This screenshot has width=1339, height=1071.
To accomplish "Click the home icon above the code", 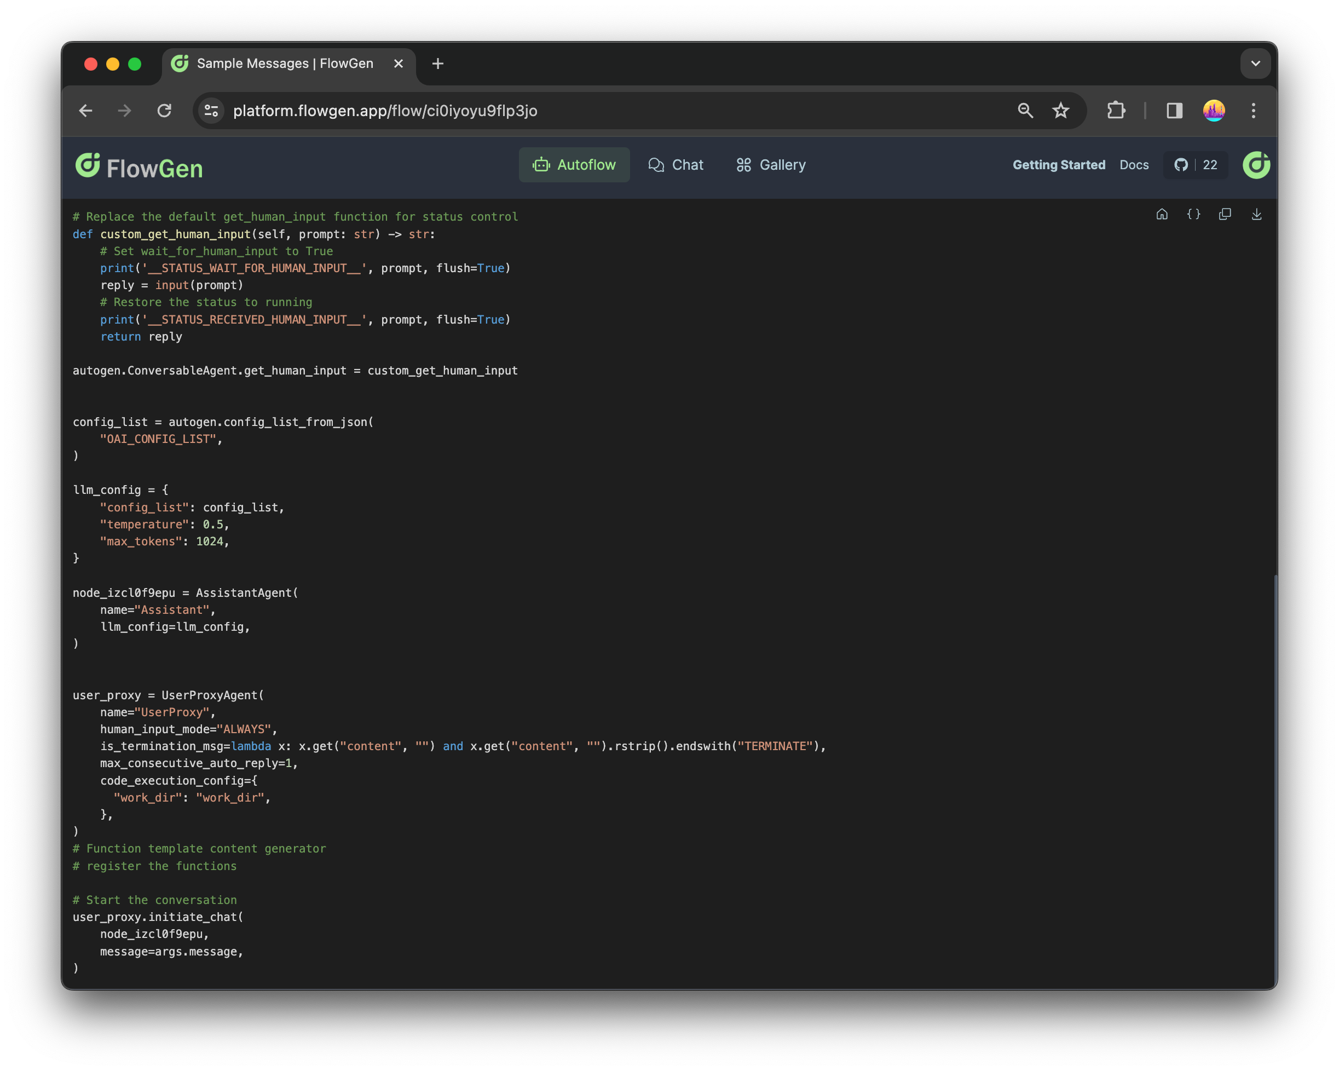I will [x=1162, y=214].
